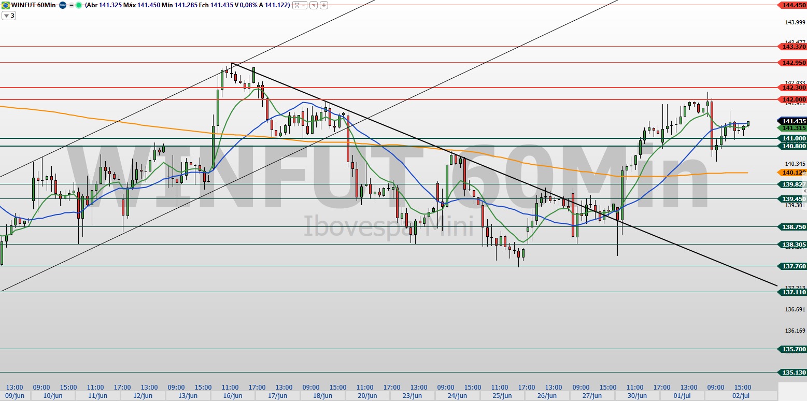Click the WINFUT 60Min chart title

pyautogui.click(x=33, y=5)
